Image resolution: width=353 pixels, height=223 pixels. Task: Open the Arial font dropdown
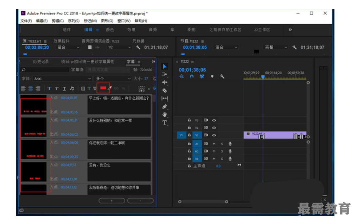[62, 79]
